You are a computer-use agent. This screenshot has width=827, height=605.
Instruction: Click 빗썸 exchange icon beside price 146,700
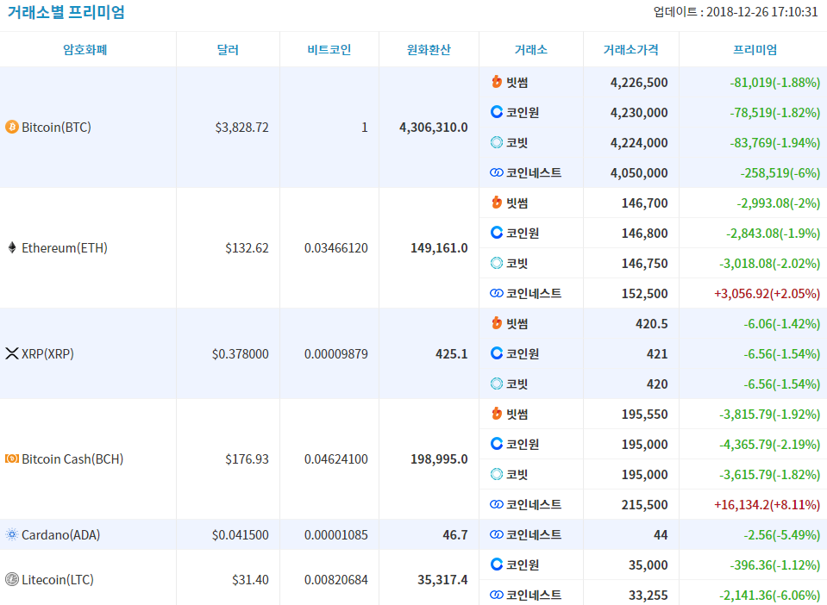[497, 203]
